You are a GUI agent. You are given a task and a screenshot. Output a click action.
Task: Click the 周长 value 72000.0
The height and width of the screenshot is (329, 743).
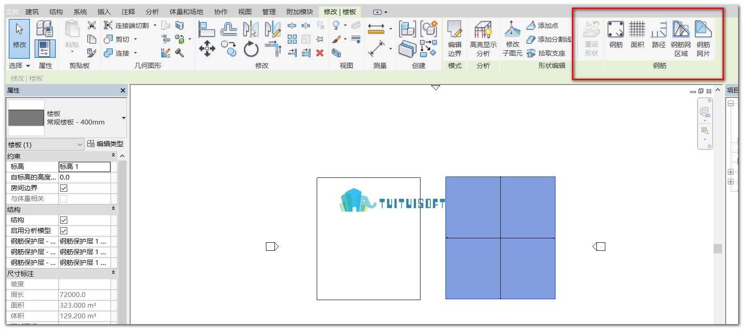(85, 295)
